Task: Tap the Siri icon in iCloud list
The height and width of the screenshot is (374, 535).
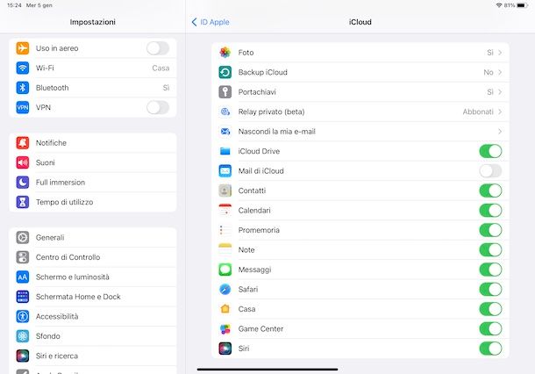Action: pos(225,349)
